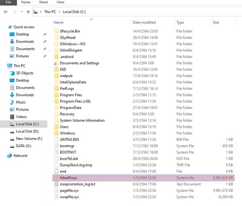Sort by the Date modified column header

(x=144, y=23)
